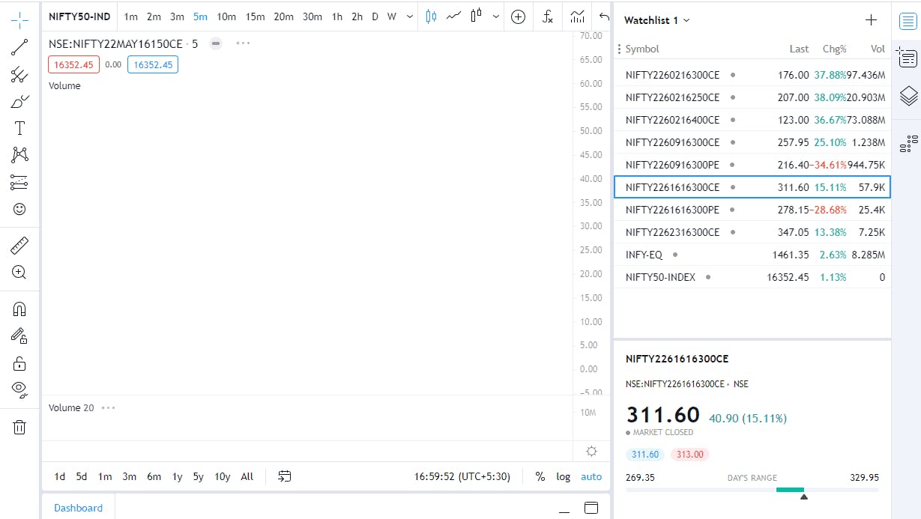This screenshot has width=921, height=519.
Task: Maximize the bottom Dashboard panel
Action: point(591,508)
